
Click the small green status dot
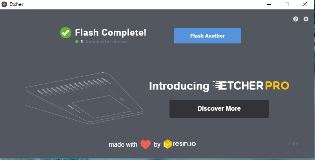click(x=77, y=41)
